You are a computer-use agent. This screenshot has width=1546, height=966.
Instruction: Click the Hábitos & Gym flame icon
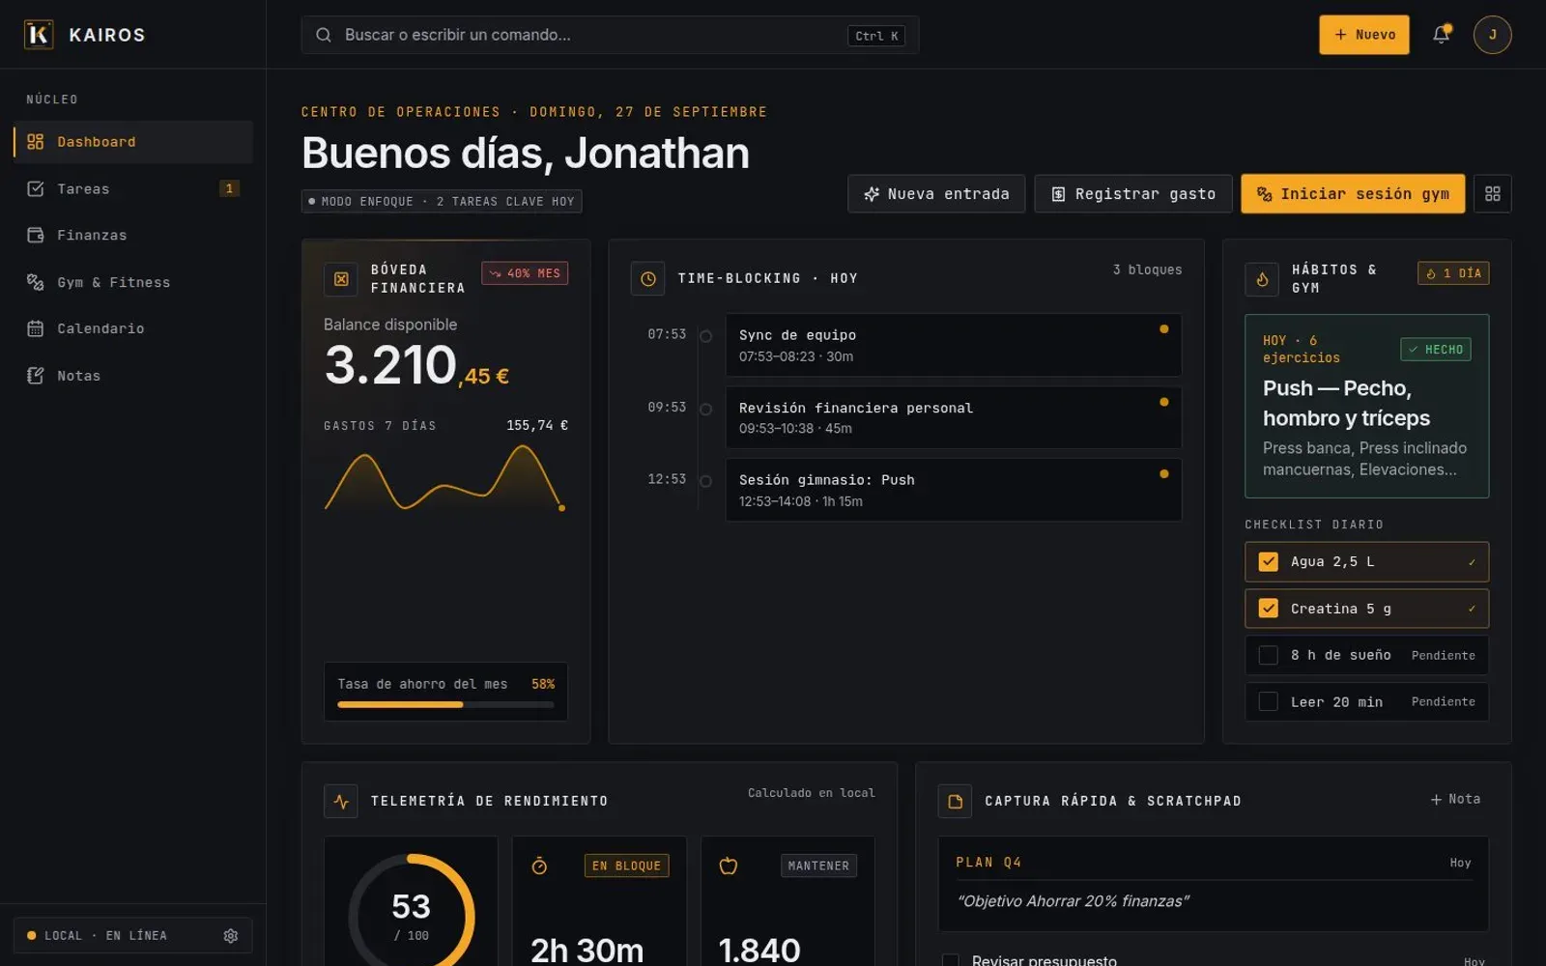1262,279
